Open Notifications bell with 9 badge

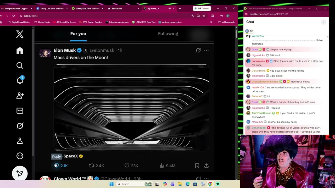[x=20, y=80]
